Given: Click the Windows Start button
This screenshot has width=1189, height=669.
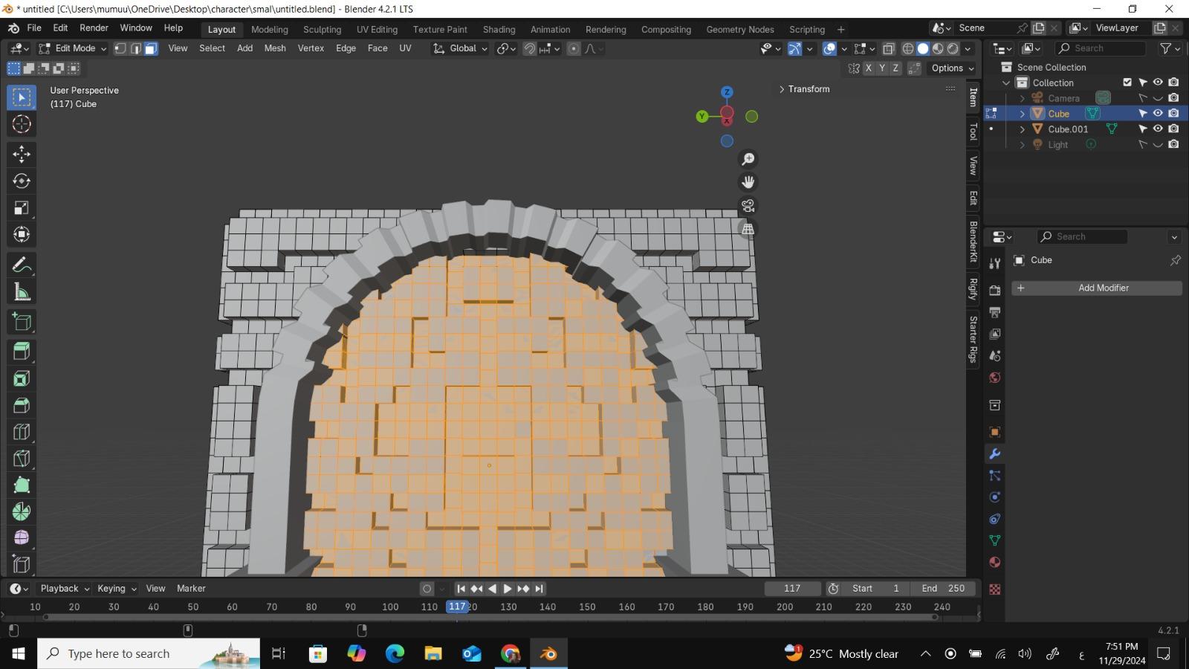Looking at the screenshot, I should [x=19, y=653].
